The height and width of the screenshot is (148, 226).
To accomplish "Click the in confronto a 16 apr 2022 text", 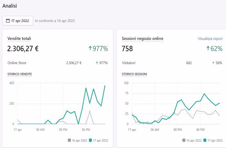I will [x=55, y=21].
